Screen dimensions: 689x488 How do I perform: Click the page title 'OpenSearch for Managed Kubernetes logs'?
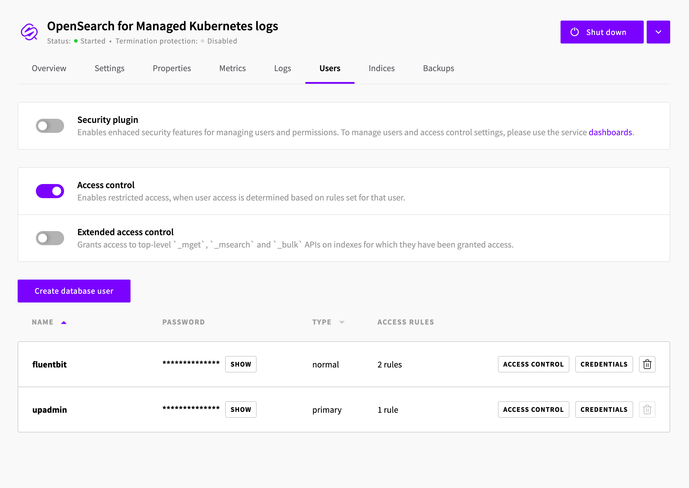pos(163,26)
